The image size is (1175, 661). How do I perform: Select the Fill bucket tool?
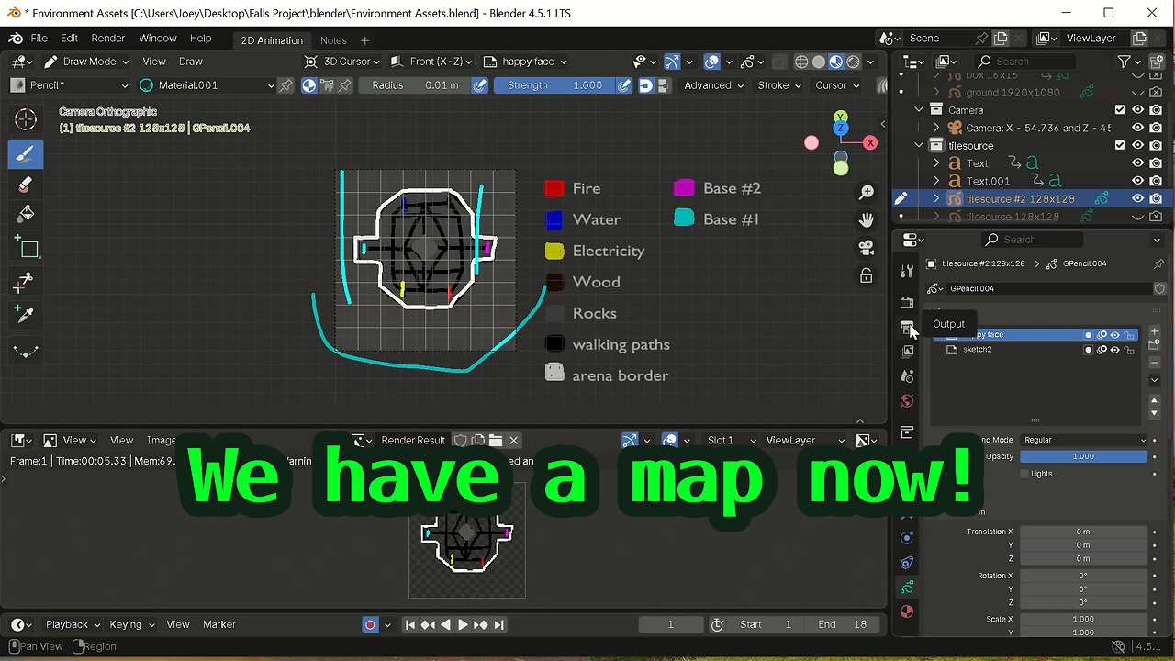(26, 215)
